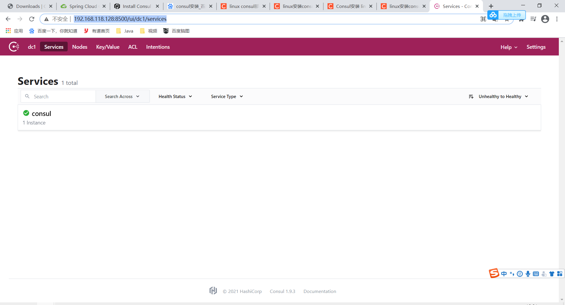Close the Install Consul tab

(157, 6)
